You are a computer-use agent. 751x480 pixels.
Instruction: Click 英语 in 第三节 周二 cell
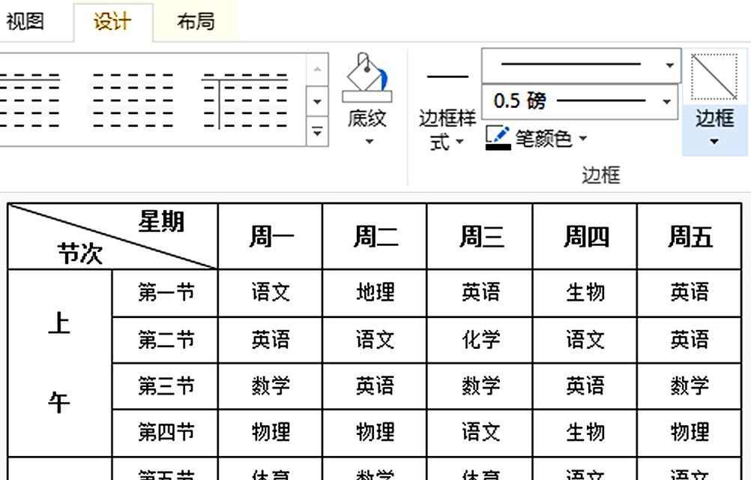pyautogui.click(x=375, y=386)
